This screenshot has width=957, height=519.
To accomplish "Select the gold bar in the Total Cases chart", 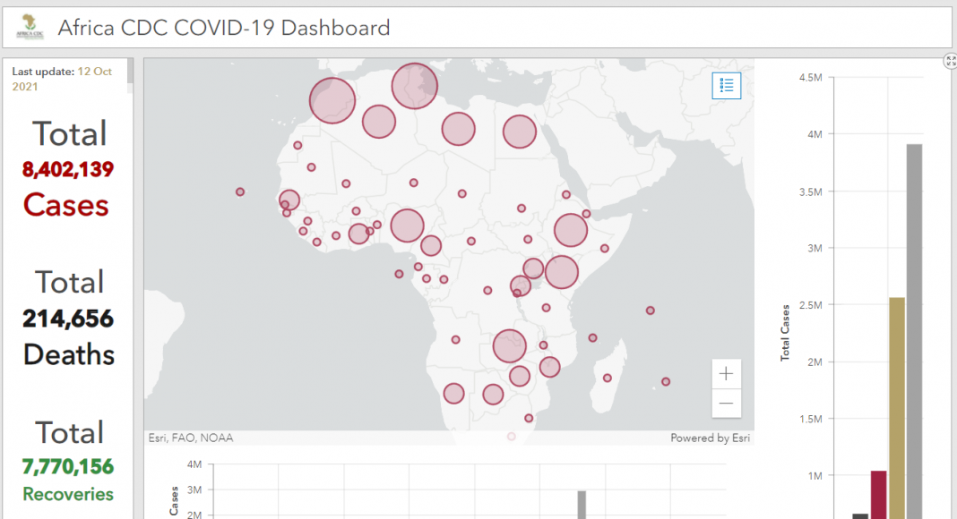I will tap(897, 407).
